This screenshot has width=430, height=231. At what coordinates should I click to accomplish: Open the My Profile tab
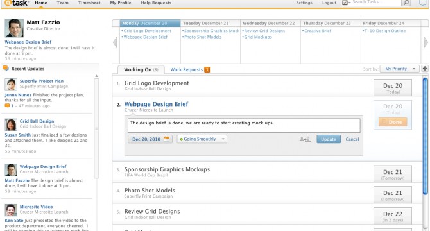[121, 3]
